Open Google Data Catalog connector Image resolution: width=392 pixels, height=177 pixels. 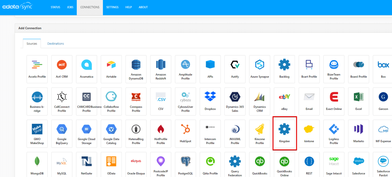(111, 133)
